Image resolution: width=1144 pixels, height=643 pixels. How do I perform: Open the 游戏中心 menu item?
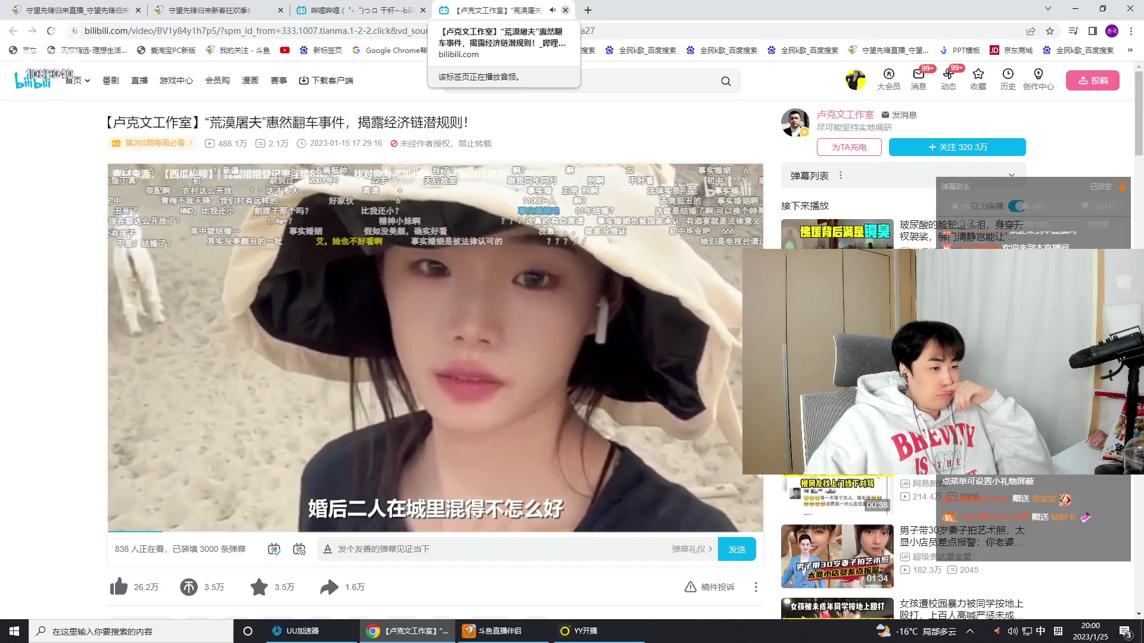176,80
